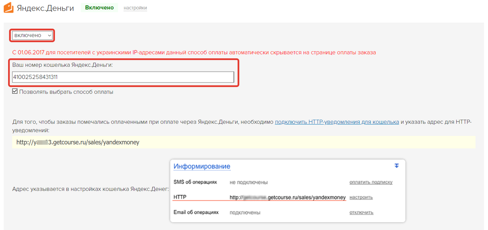The image size is (488, 230).
Task: Click the 'Ваш номер кошелька Яндекс.Деньги:' label
Action: coord(63,64)
